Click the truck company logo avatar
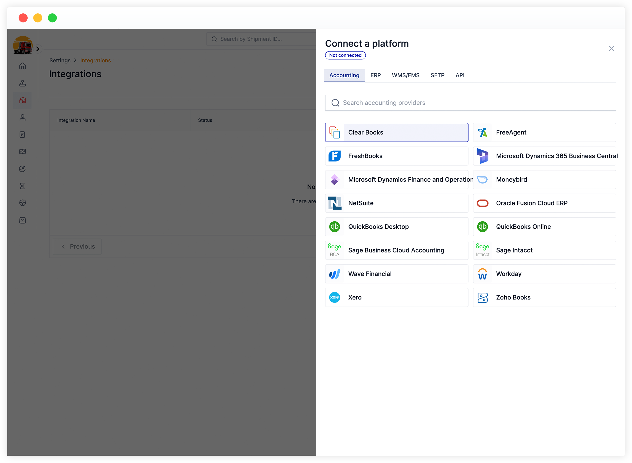632x463 pixels. pos(23,45)
